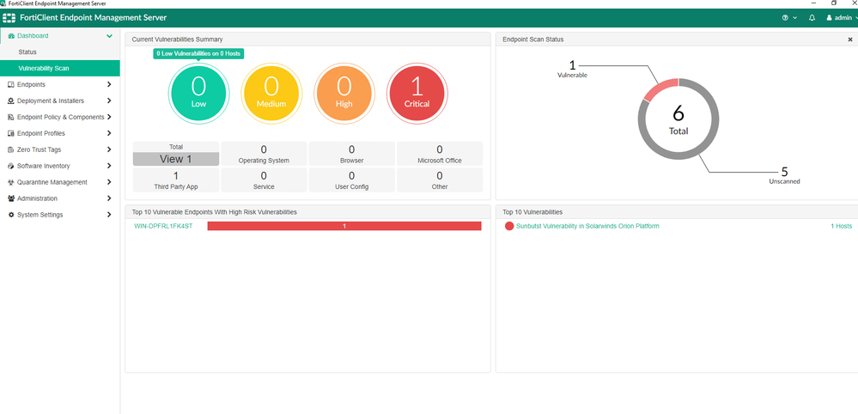858x414 pixels.
Task: Click the green Low vulnerabilities circle
Action: [198, 94]
